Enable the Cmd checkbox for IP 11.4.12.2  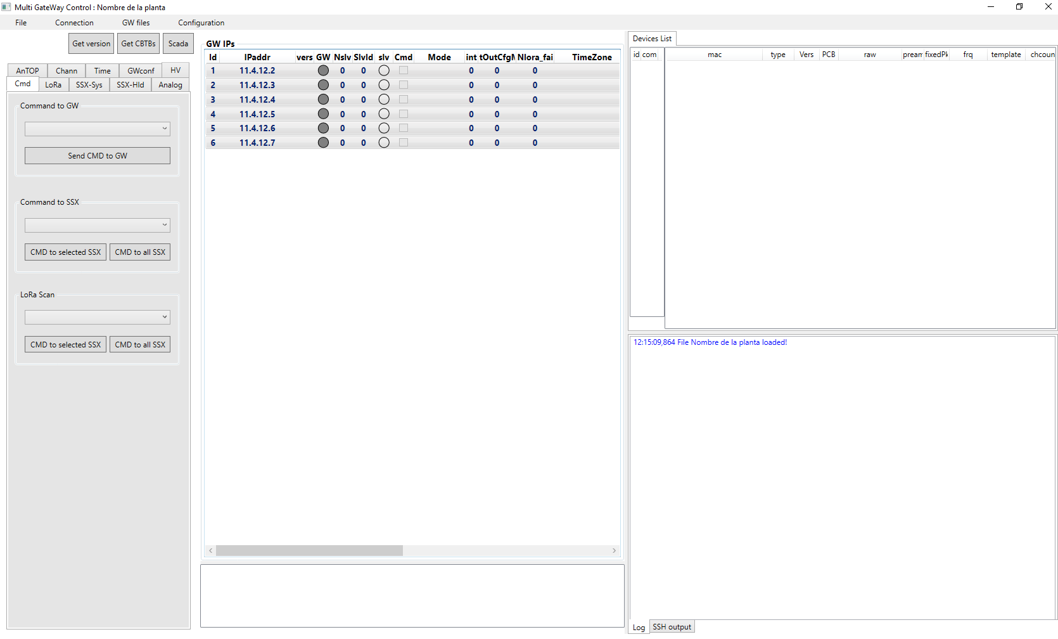[404, 70]
